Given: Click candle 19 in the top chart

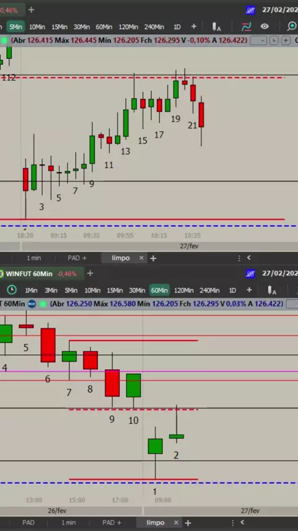Looking at the screenshot, I should (x=176, y=90).
